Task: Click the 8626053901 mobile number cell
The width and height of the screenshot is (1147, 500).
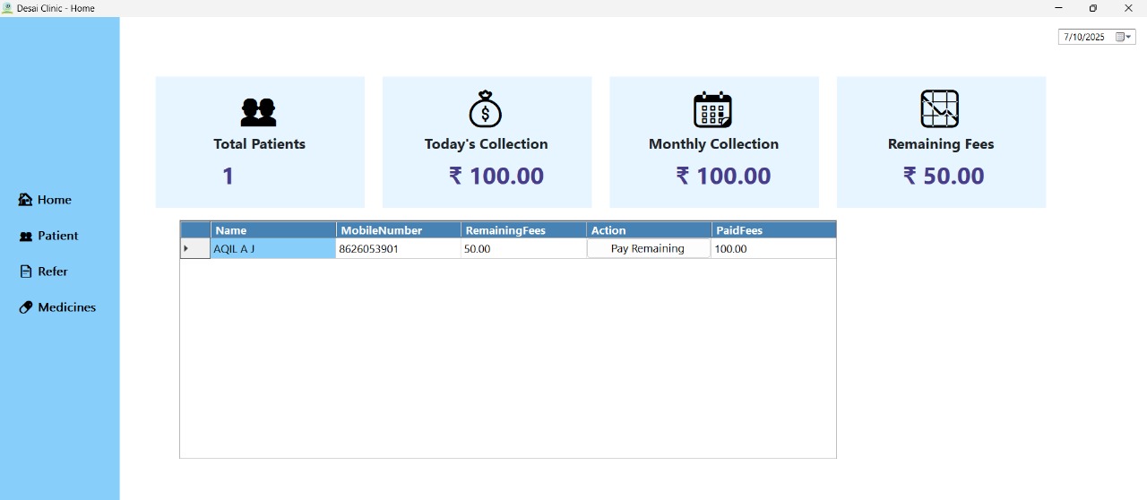Action: (x=398, y=249)
